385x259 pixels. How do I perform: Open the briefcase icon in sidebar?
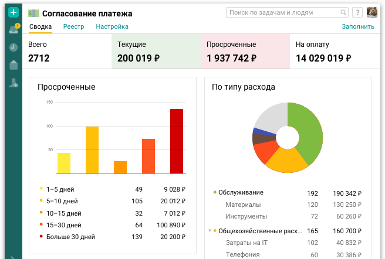coord(13,65)
